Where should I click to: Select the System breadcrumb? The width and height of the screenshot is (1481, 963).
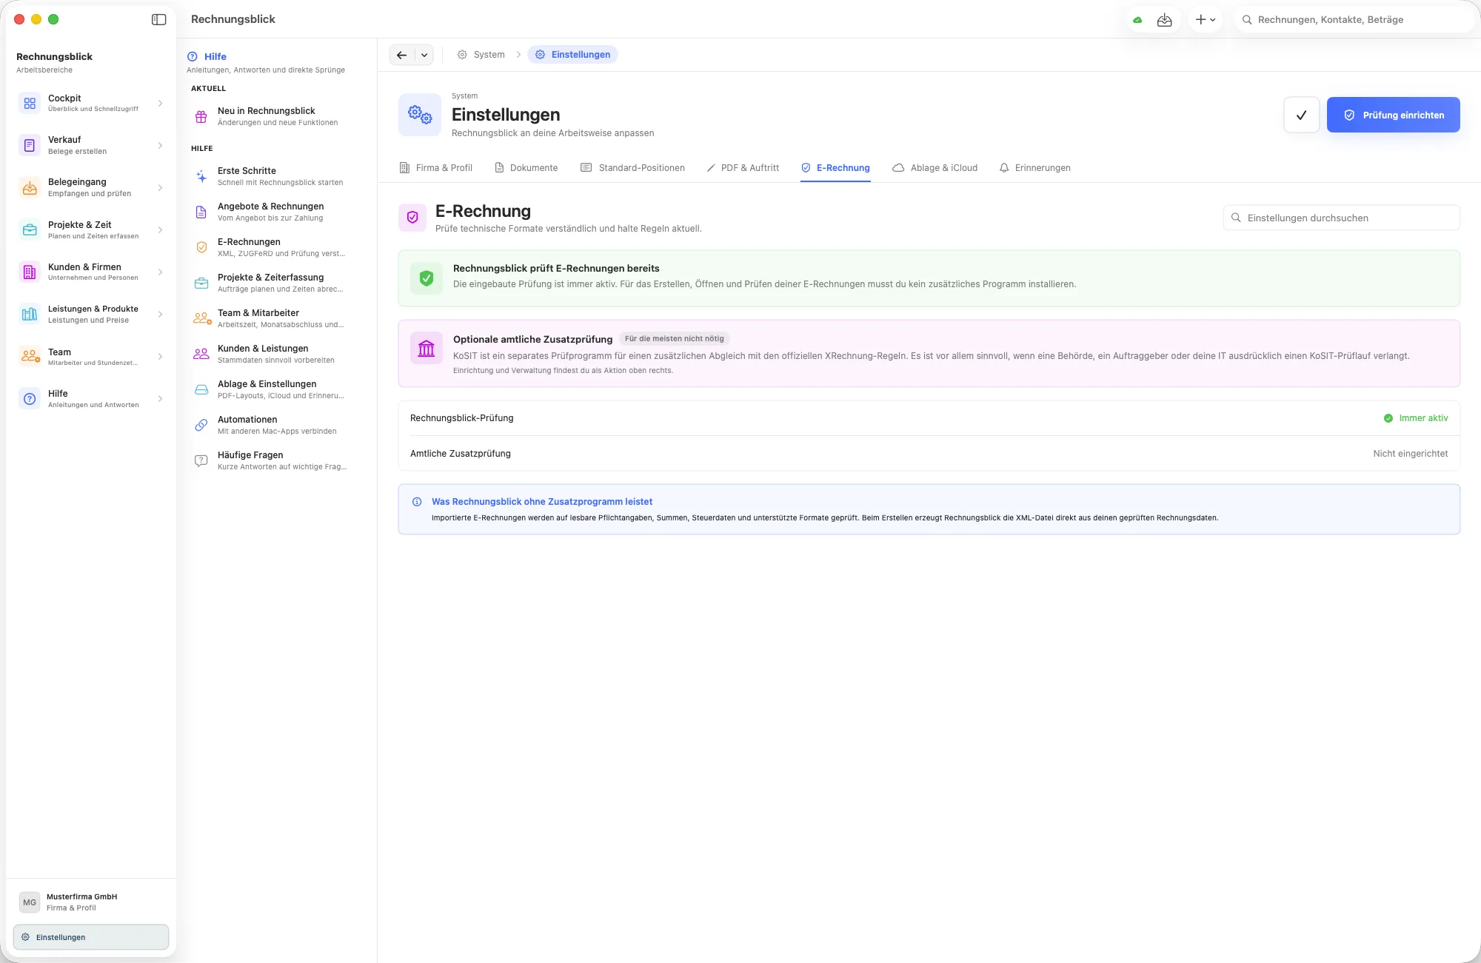481,55
